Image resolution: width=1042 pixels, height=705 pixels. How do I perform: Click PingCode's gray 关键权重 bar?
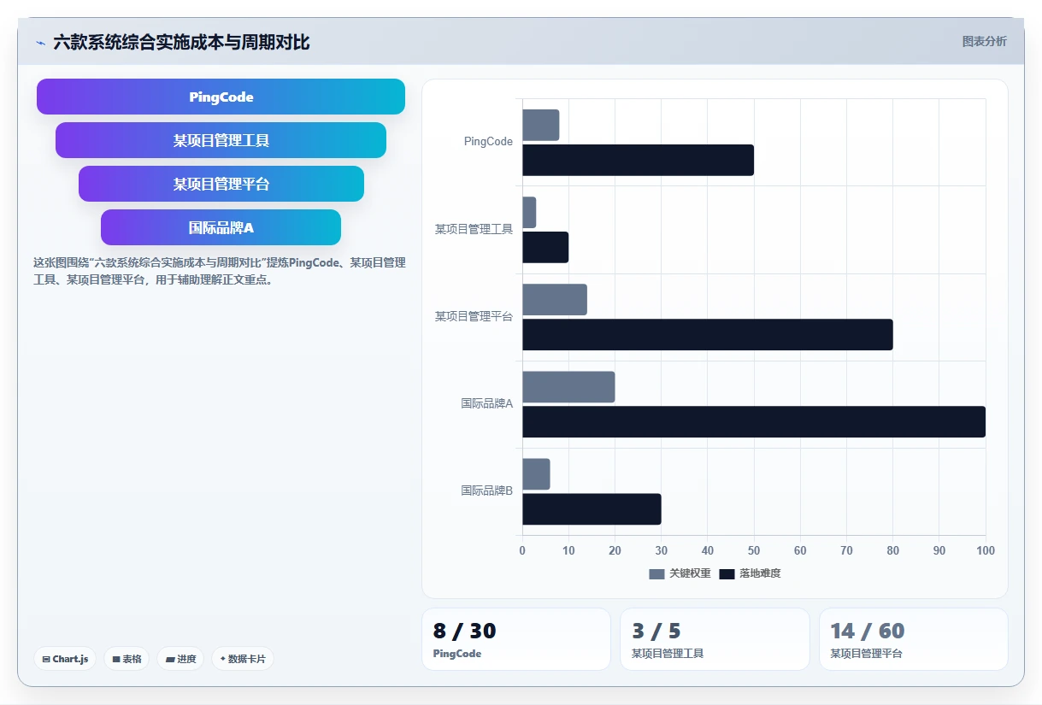(540, 125)
